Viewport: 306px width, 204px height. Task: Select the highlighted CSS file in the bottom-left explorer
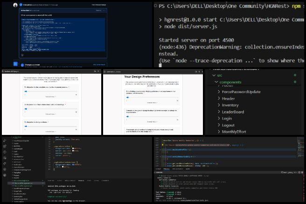point(26,183)
